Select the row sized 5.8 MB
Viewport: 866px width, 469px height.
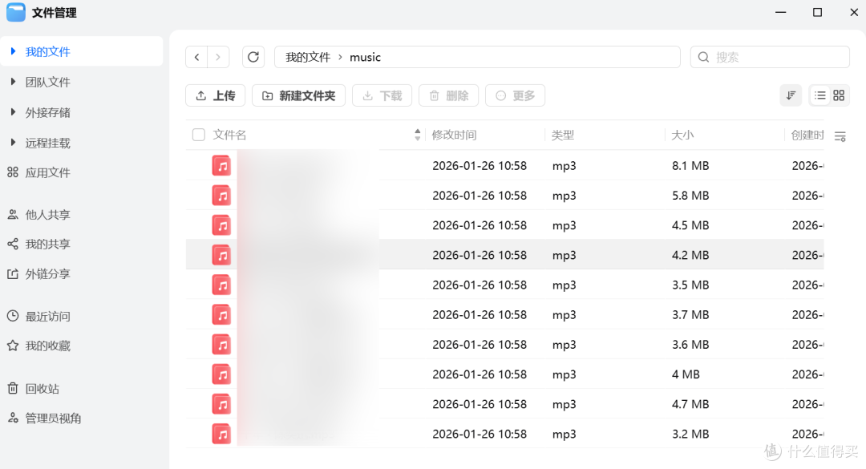pos(505,196)
